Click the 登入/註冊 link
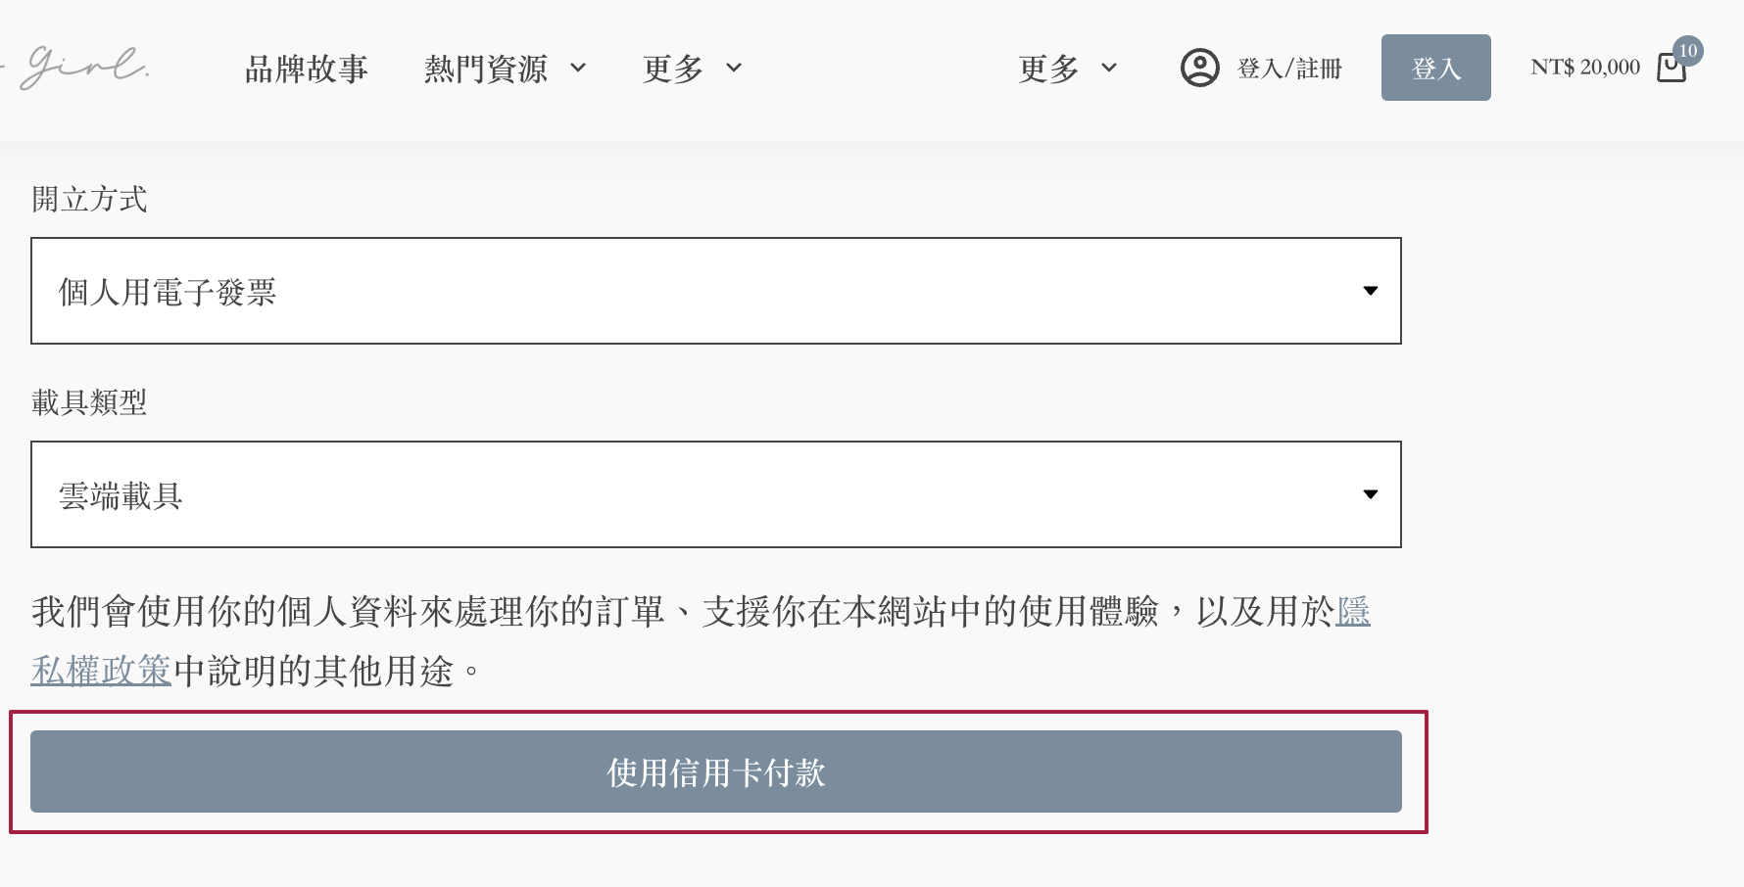The image size is (1744, 887). 1288,69
